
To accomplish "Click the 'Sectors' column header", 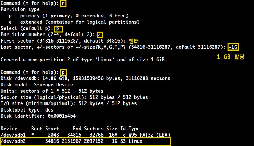I will coord(93,129).
